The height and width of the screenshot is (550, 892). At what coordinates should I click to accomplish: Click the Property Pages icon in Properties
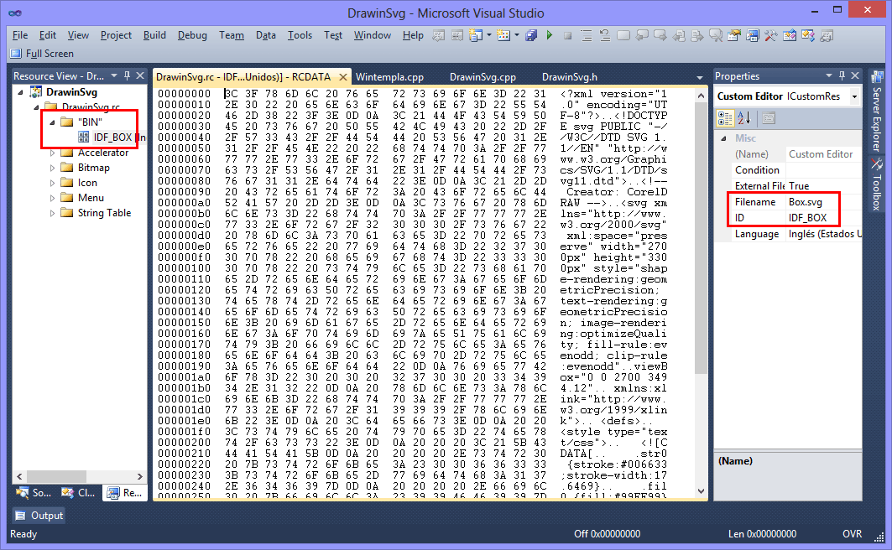click(769, 118)
